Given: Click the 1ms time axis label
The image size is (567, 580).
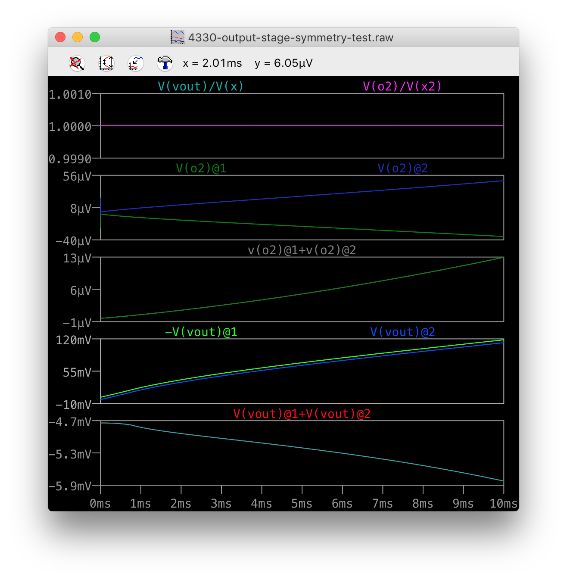Looking at the screenshot, I should point(141,504).
